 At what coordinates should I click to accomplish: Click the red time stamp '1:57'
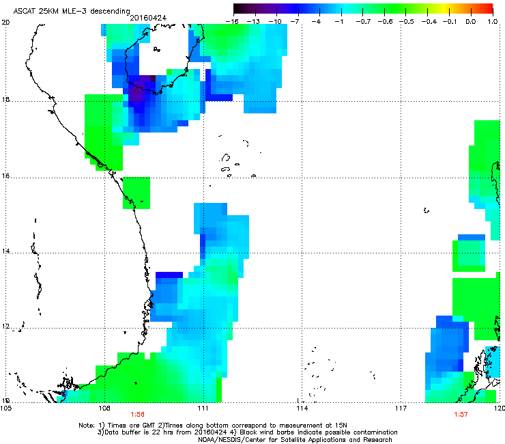coord(461,415)
